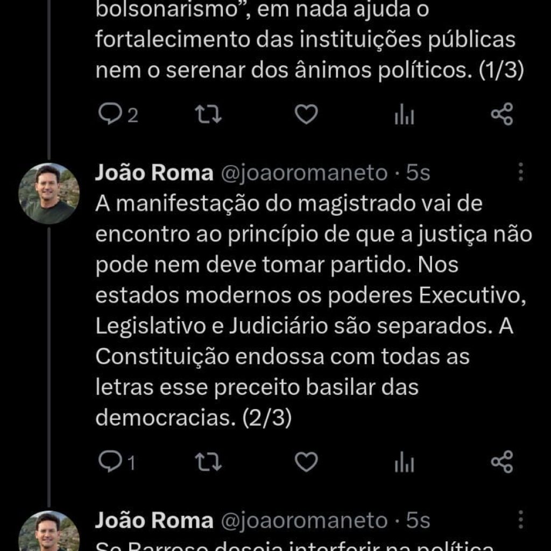View analytics for the (1/3) tweet
Screen dimensions: 551x551
pyautogui.click(x=404, y=115)
